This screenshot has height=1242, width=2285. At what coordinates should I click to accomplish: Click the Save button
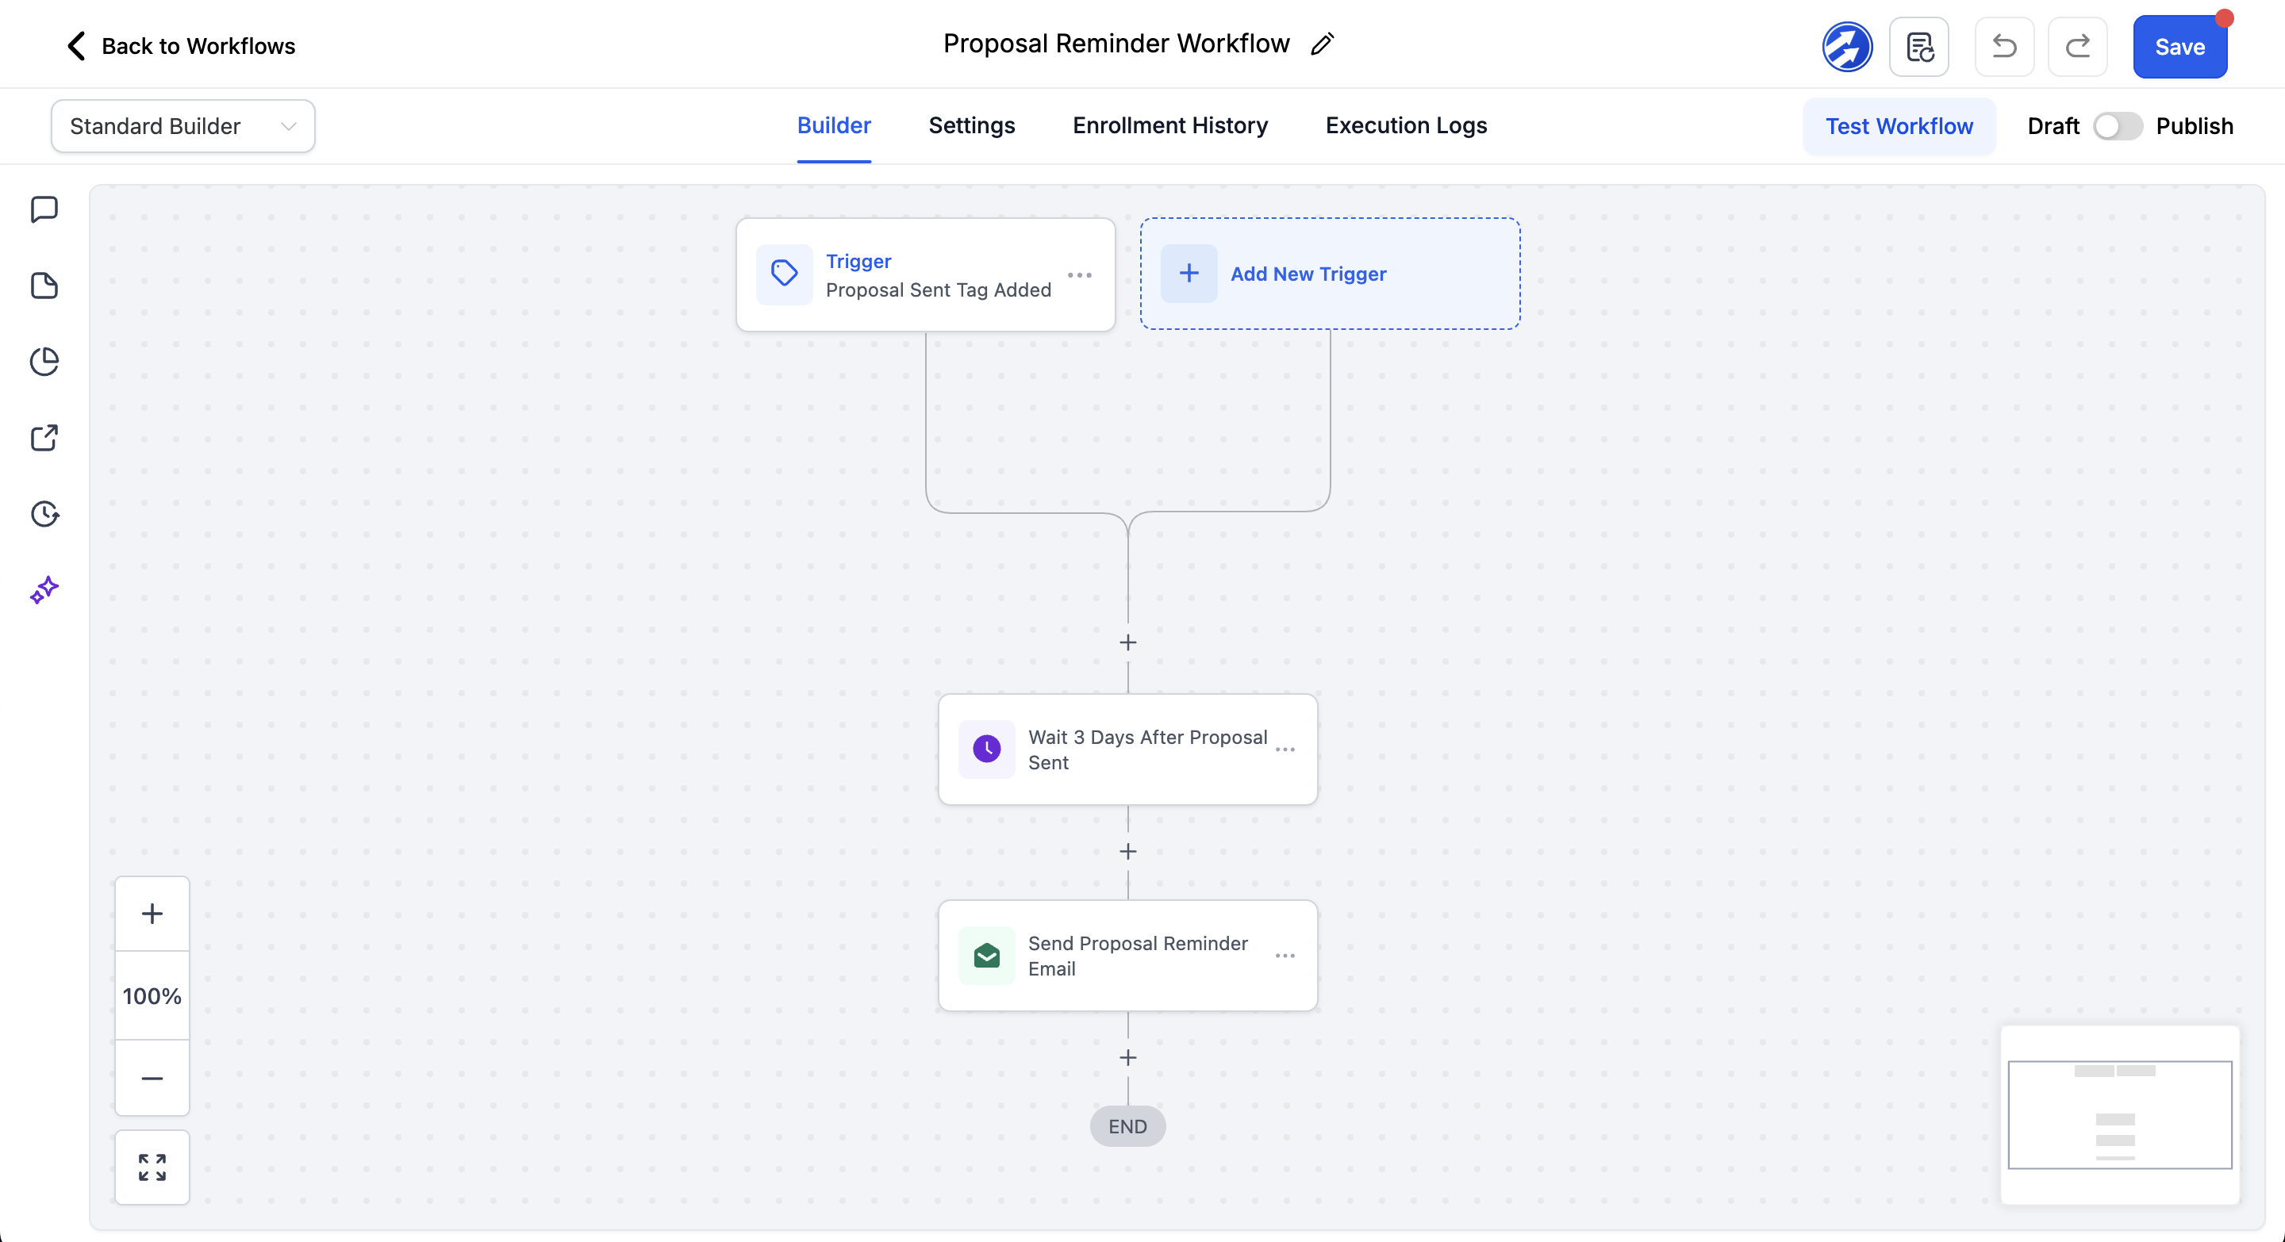tap(2179, 47)
